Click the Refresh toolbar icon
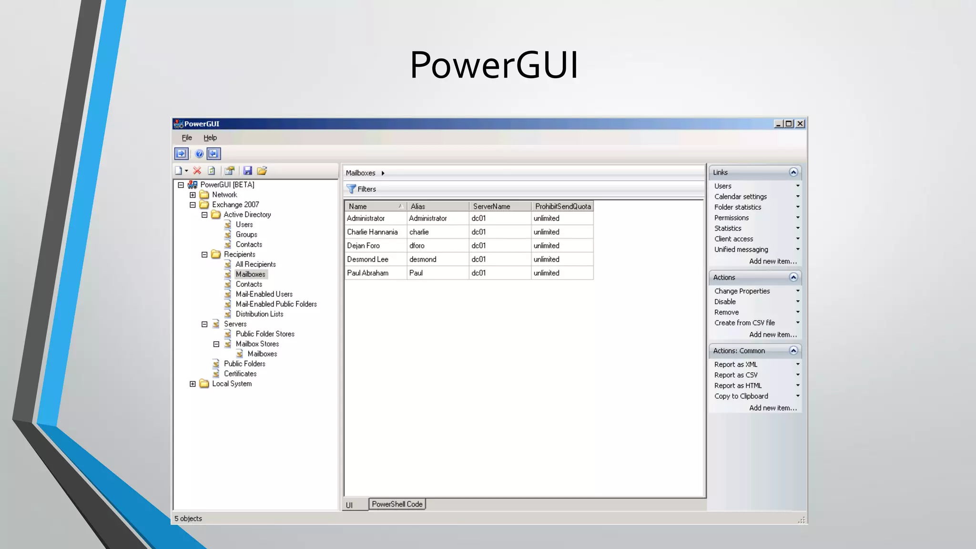This screenshot has width=976, height=549. coord(212,171)
